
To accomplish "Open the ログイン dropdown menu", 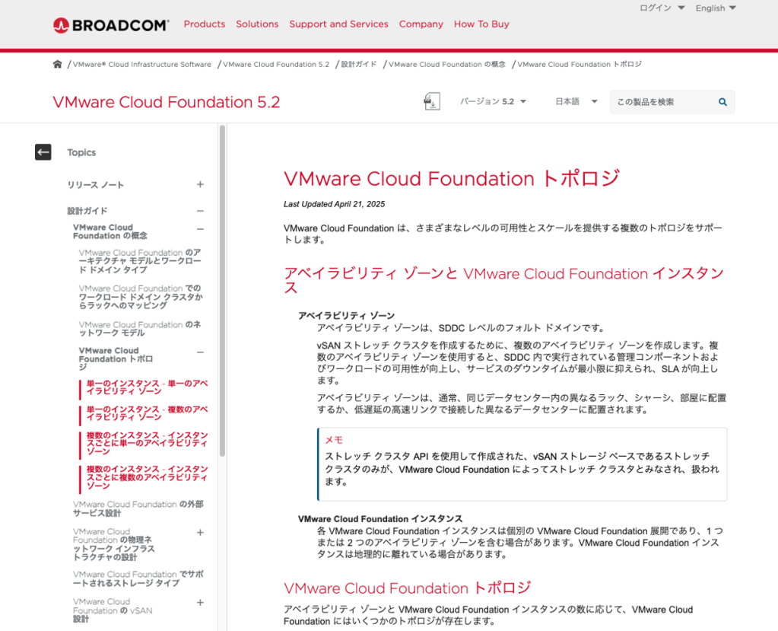I will pos(662,8).
